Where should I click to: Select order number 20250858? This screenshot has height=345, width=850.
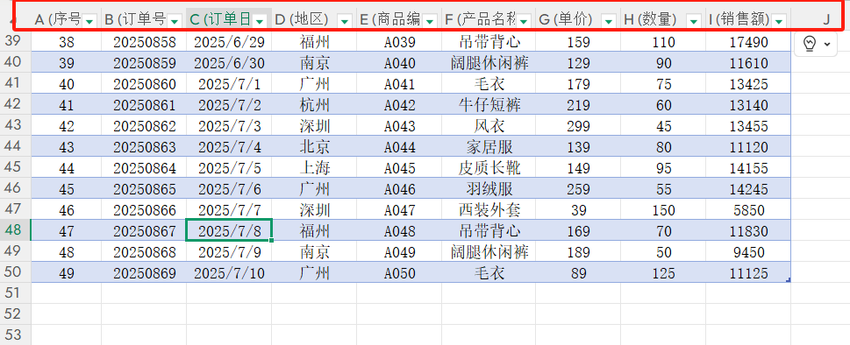coord(144,43)
